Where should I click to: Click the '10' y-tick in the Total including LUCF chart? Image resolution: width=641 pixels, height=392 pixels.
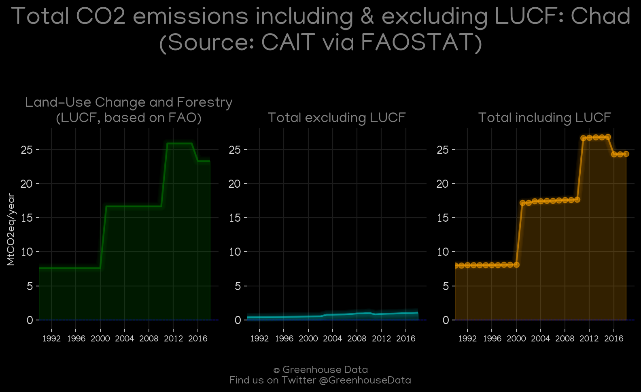click(x=443, y=252)
